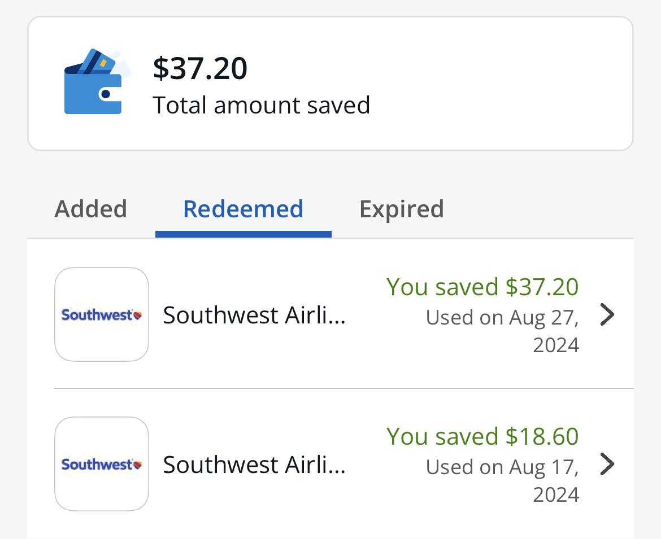Open the second Southwest logo thumbnail
Viewport: 661px width, 539px height.
click(x=102, y=463)
